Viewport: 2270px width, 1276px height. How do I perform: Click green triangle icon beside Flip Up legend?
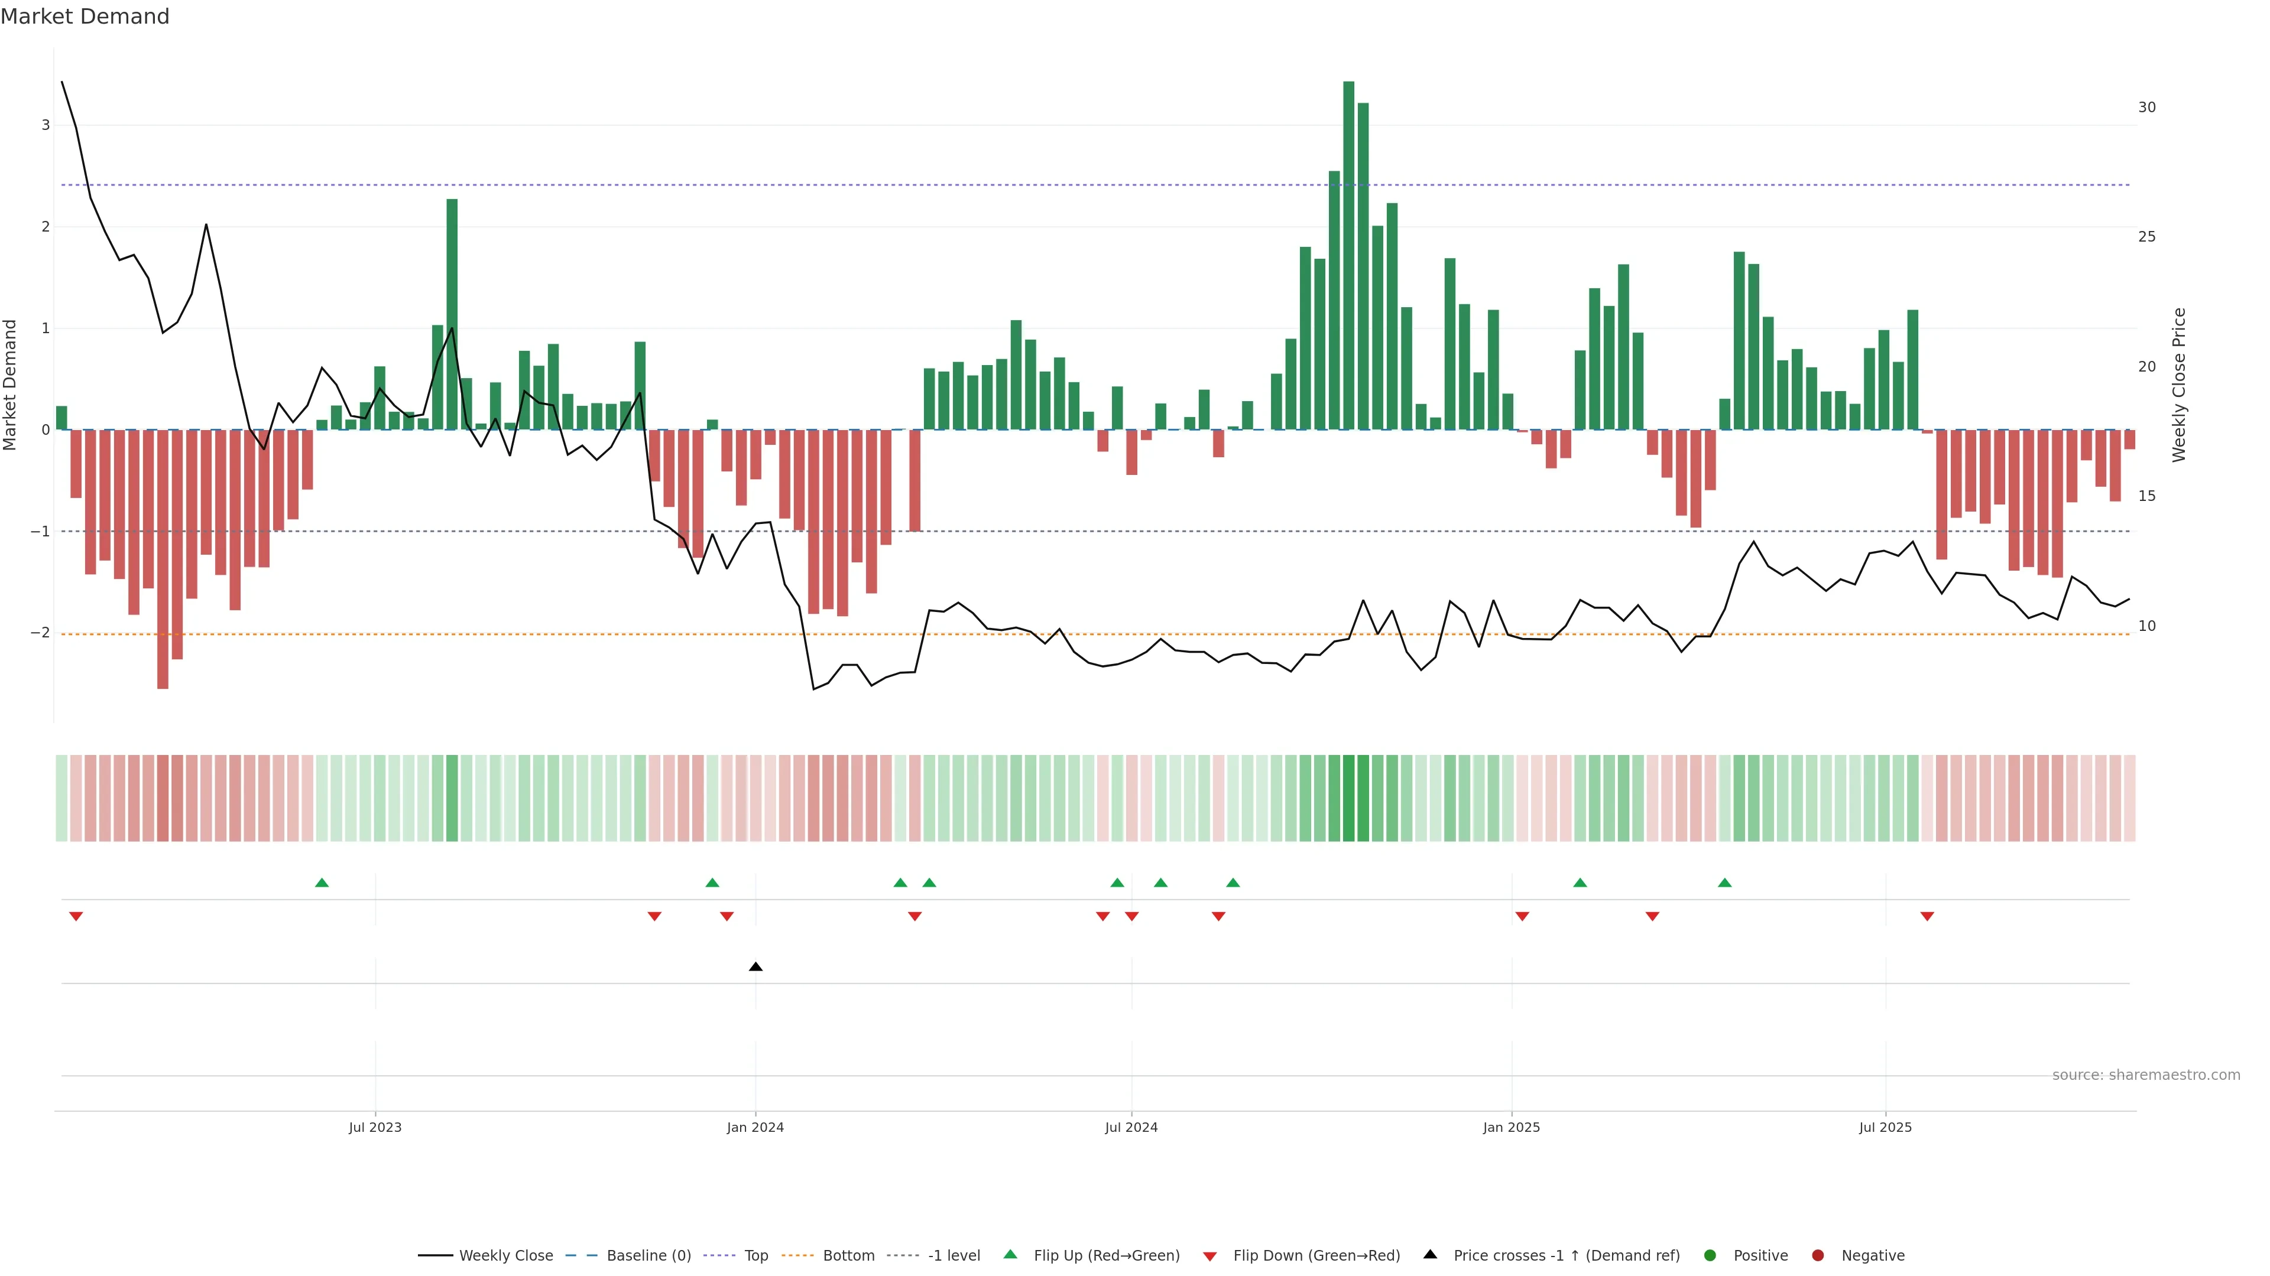pyautogui.click(x=1011, y=1255)
